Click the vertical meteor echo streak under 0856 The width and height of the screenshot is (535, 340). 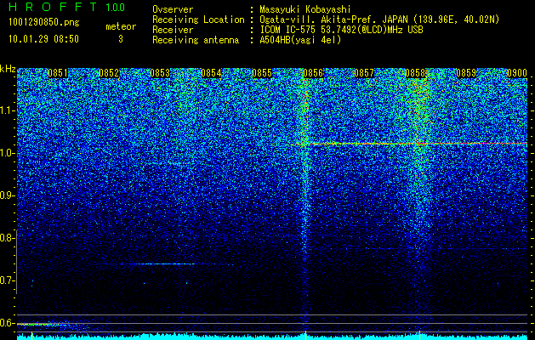pos(304,201)
